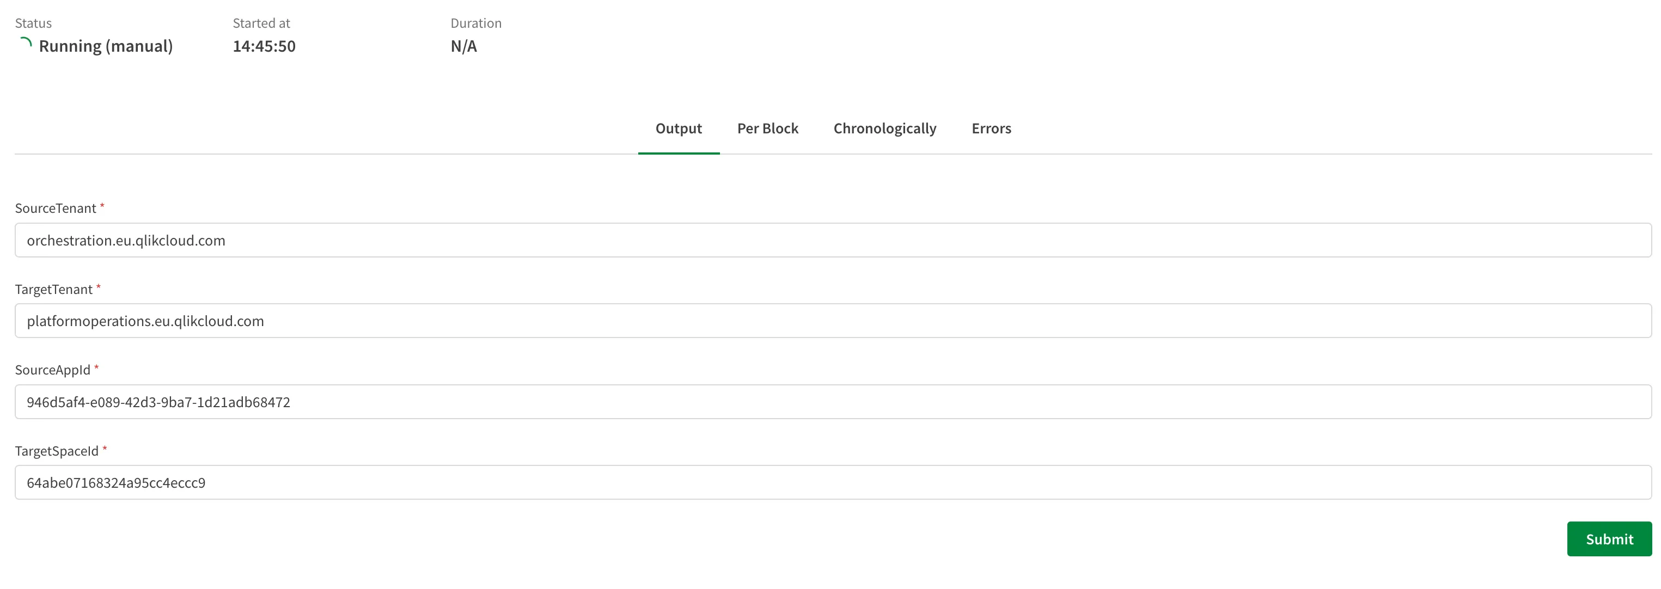Click the Status heading label

[x=34, y=23]
